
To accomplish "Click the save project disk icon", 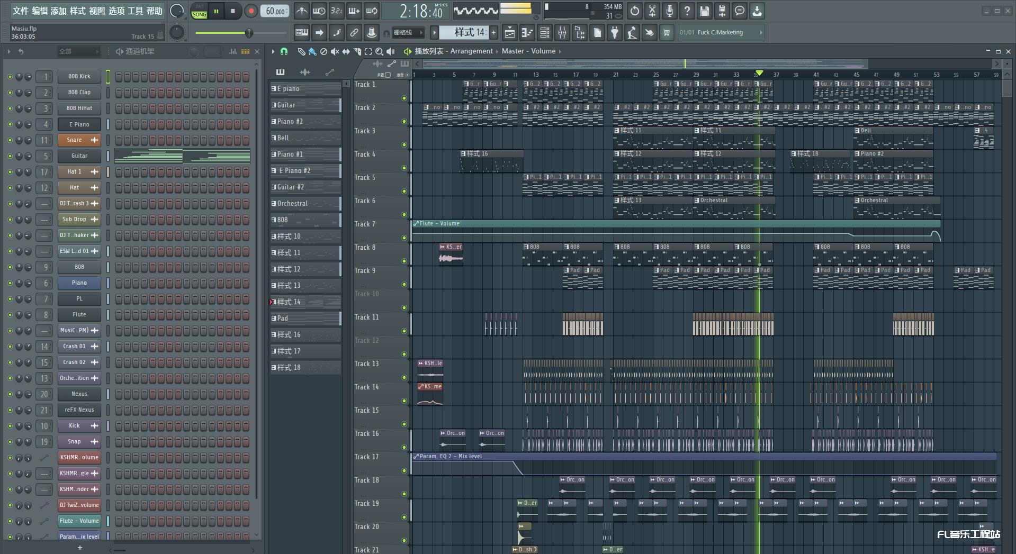I will (704, 11).
